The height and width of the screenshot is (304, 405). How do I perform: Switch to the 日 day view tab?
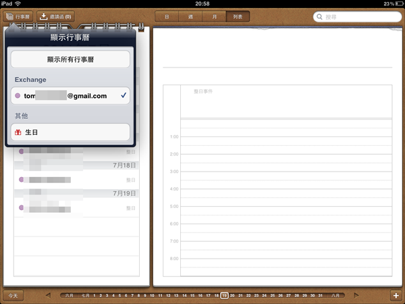[x=167, y=17]
